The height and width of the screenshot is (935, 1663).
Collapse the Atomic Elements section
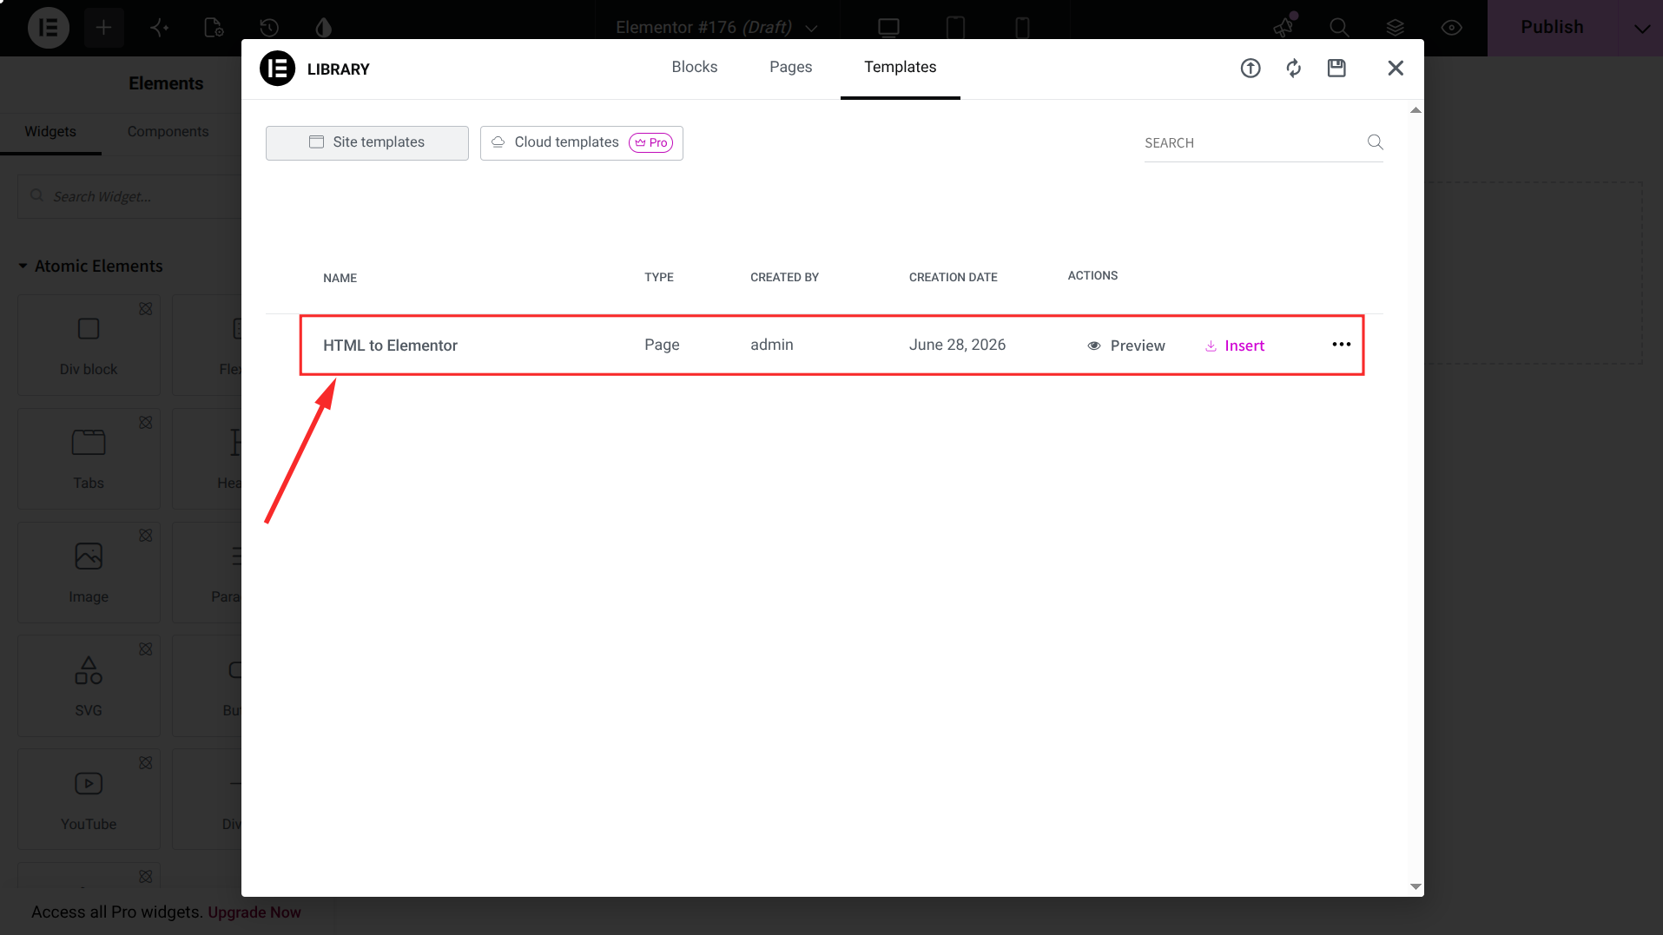pyautogui.click(x=90, y=266)
